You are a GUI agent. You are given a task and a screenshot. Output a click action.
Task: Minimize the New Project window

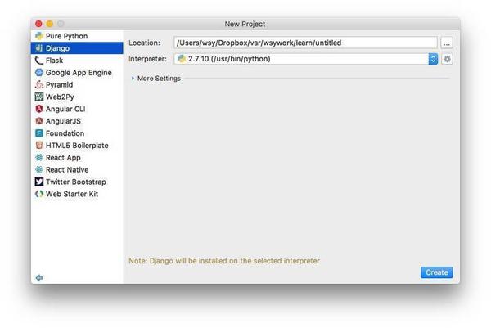[49, 24]
